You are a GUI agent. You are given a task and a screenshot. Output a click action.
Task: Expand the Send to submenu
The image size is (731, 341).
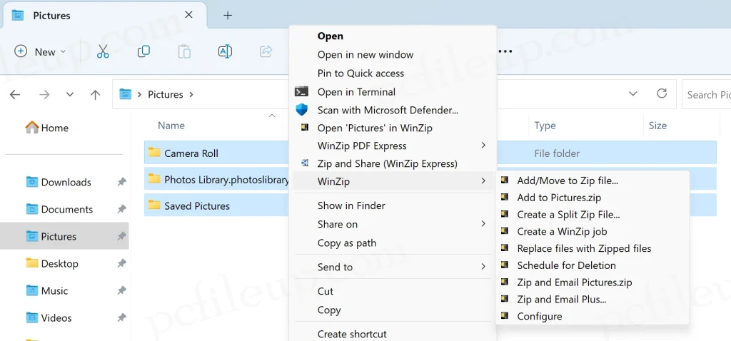(x=483, y=267)
